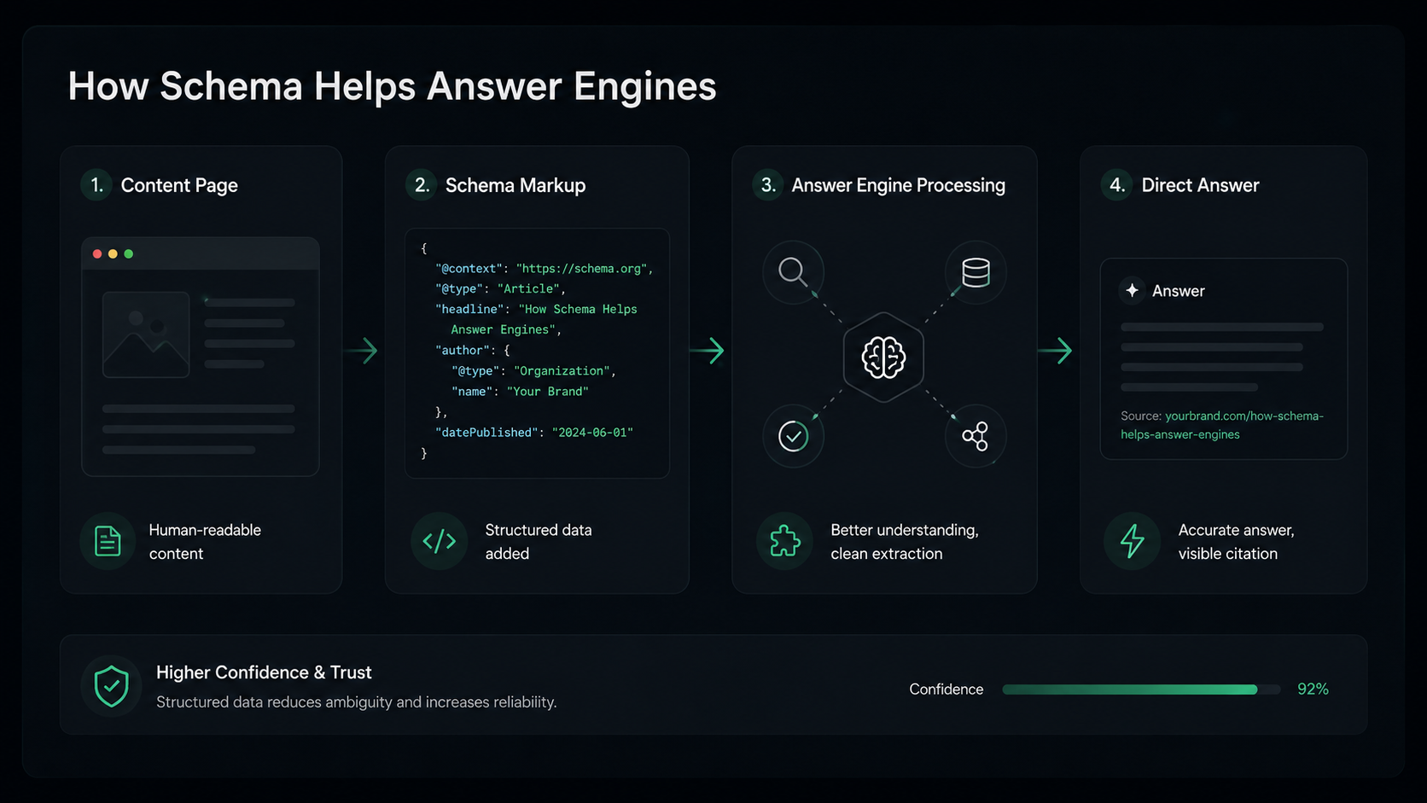Click the green dot in the mock browser window
Viewport: 1427px width, 803px height.
point(129,253)
